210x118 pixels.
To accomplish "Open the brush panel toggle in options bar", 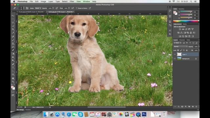I will (x=27, y=8).
